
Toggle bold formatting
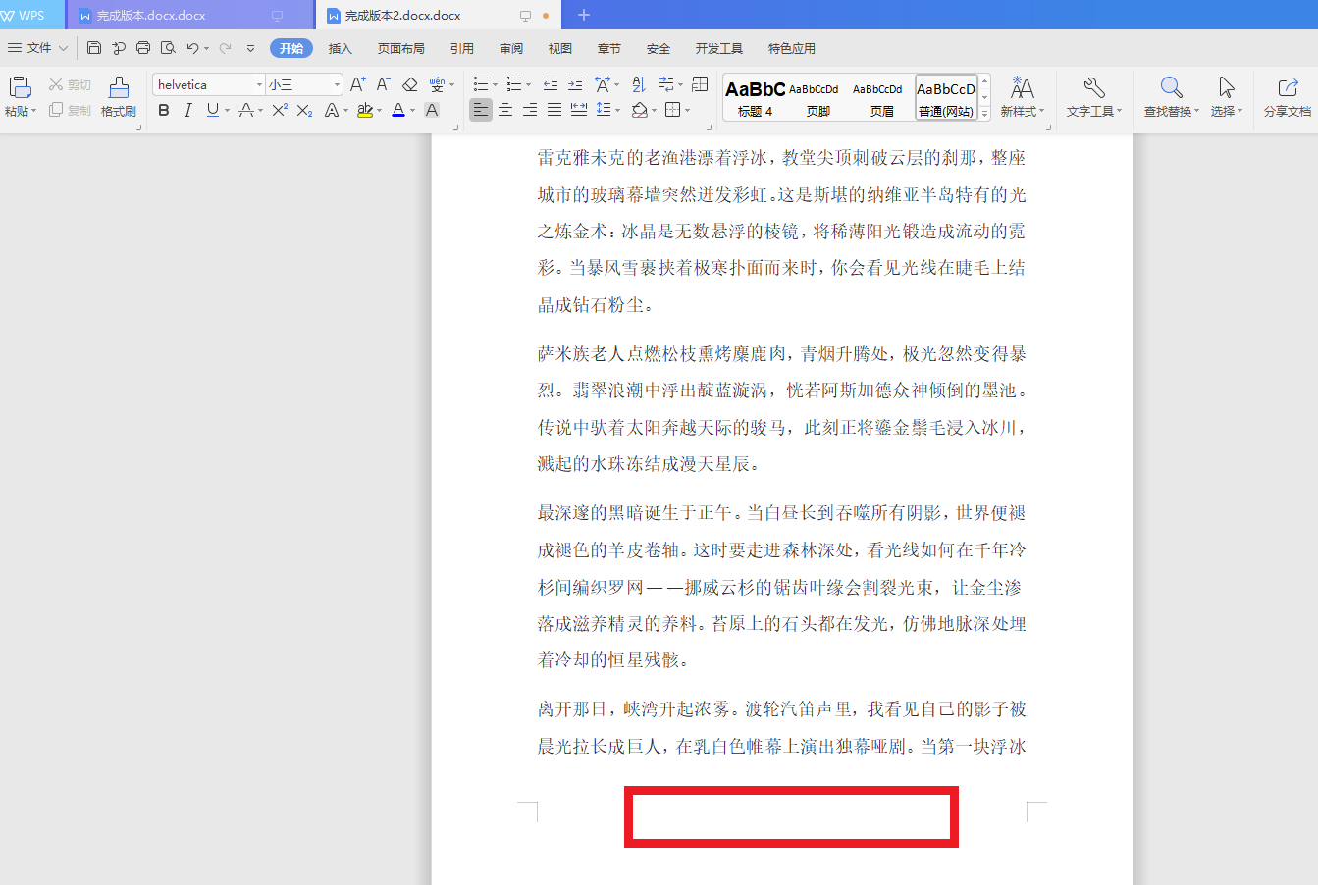(x=163, y=110)
